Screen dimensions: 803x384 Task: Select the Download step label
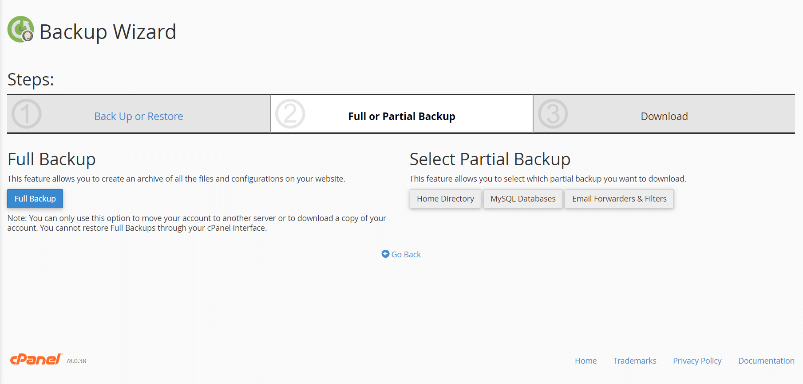tap(664, 116)
